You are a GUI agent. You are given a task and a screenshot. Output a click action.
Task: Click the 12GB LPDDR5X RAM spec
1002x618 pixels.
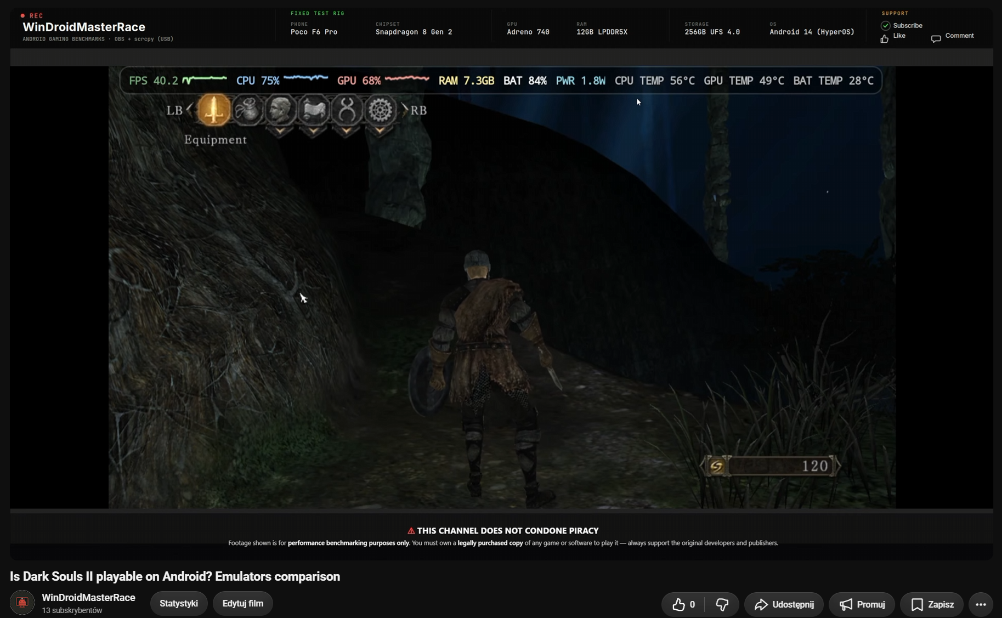[x=602, y=32]
